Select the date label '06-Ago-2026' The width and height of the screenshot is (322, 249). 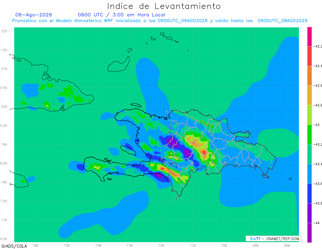pos(34,15)
